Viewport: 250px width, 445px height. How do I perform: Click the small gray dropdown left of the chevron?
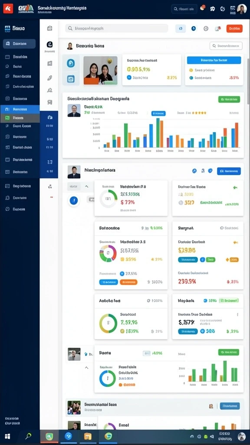(74, 186)
